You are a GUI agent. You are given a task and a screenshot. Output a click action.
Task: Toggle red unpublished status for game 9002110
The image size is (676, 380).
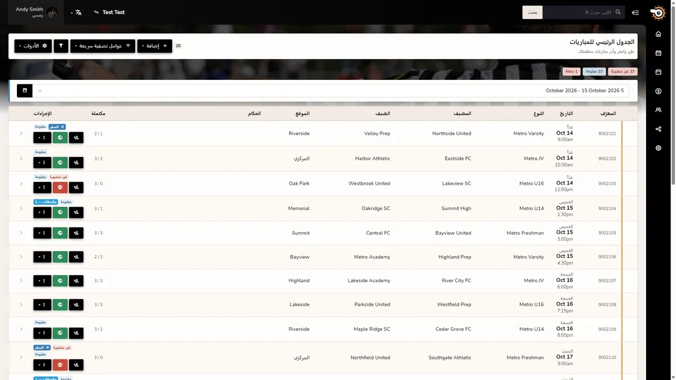(x=60, y=365)
